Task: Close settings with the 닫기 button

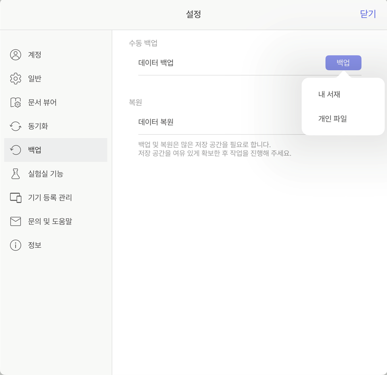Action: point(368,14)
